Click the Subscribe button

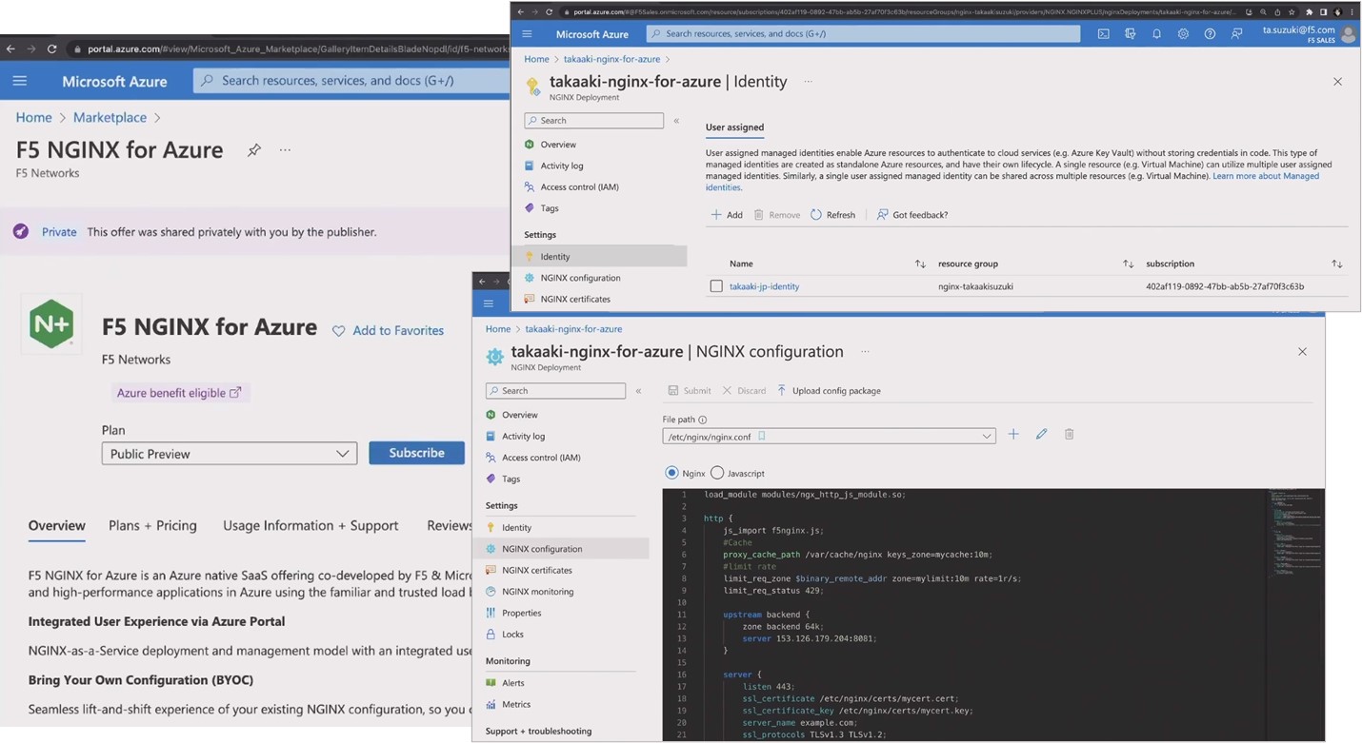pos(416,453)
